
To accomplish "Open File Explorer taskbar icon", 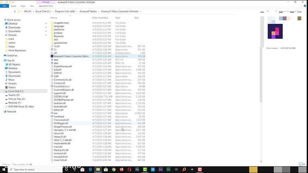I will coord(98,170).
